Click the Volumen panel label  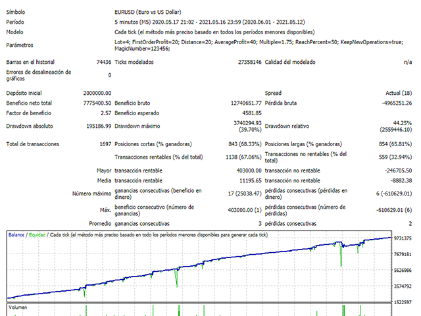(18, 307)
